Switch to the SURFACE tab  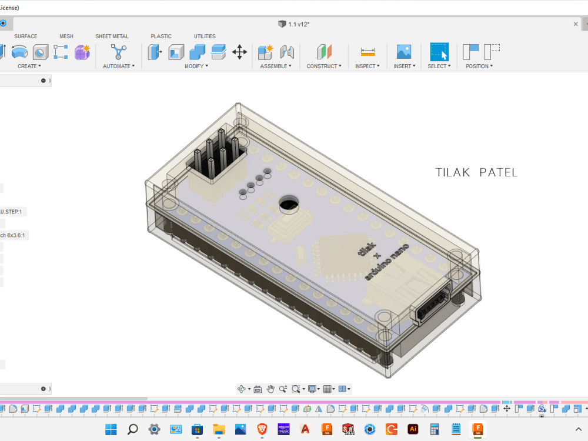[x=25, y=36]
